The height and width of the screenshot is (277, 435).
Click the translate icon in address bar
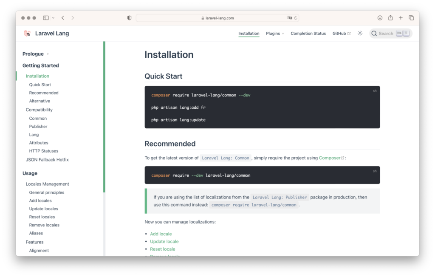coord(289,18)
